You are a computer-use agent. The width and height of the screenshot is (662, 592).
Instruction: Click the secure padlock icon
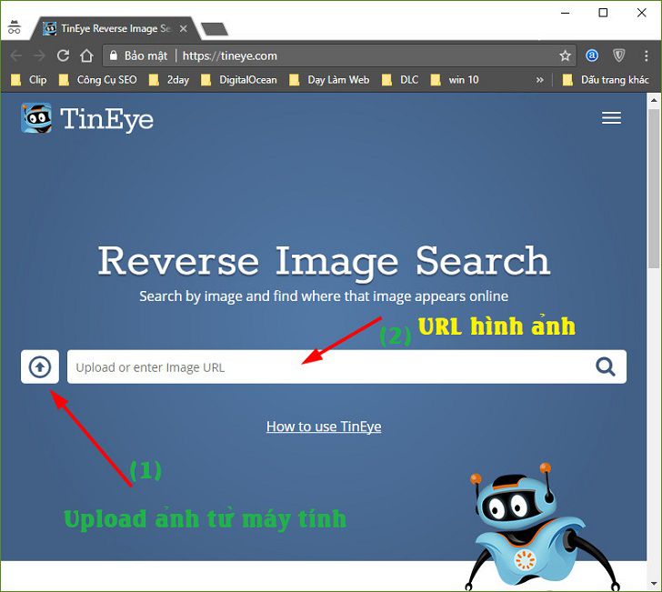pyautogui.click(x=113, y=55)
